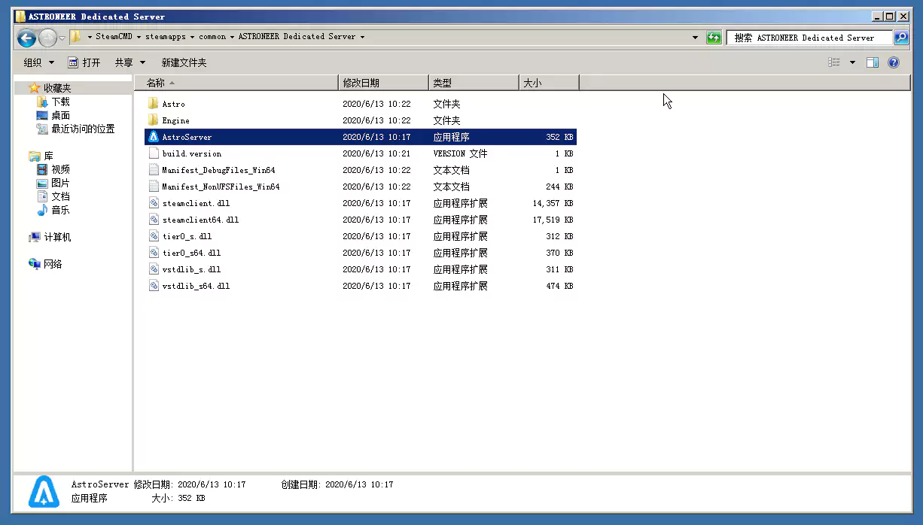Viewport: 923px width, 525px height.
Task: Open 音乐 library
Action: 60,210
